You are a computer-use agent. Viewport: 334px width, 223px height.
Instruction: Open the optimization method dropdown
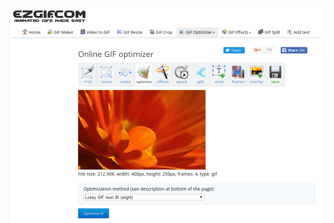point(143,197)
